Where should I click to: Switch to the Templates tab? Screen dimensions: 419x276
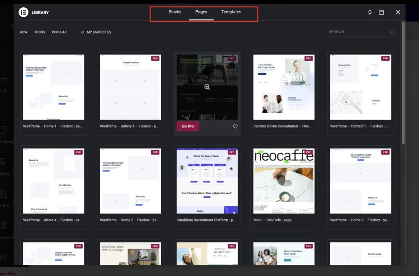[x=231, y=12]
